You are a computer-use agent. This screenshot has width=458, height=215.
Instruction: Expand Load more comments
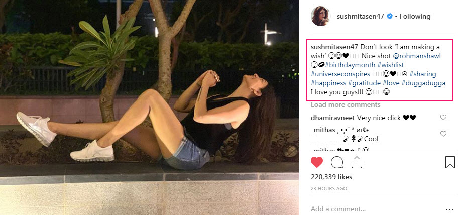tap(346, 104)
